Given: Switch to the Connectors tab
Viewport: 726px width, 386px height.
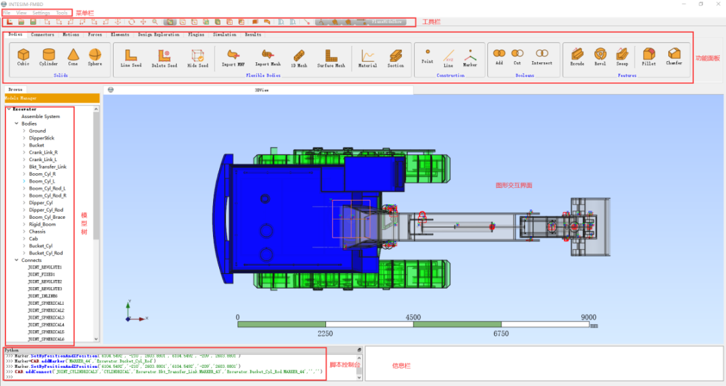Looking at the screenshot, I should click(42, 35).
